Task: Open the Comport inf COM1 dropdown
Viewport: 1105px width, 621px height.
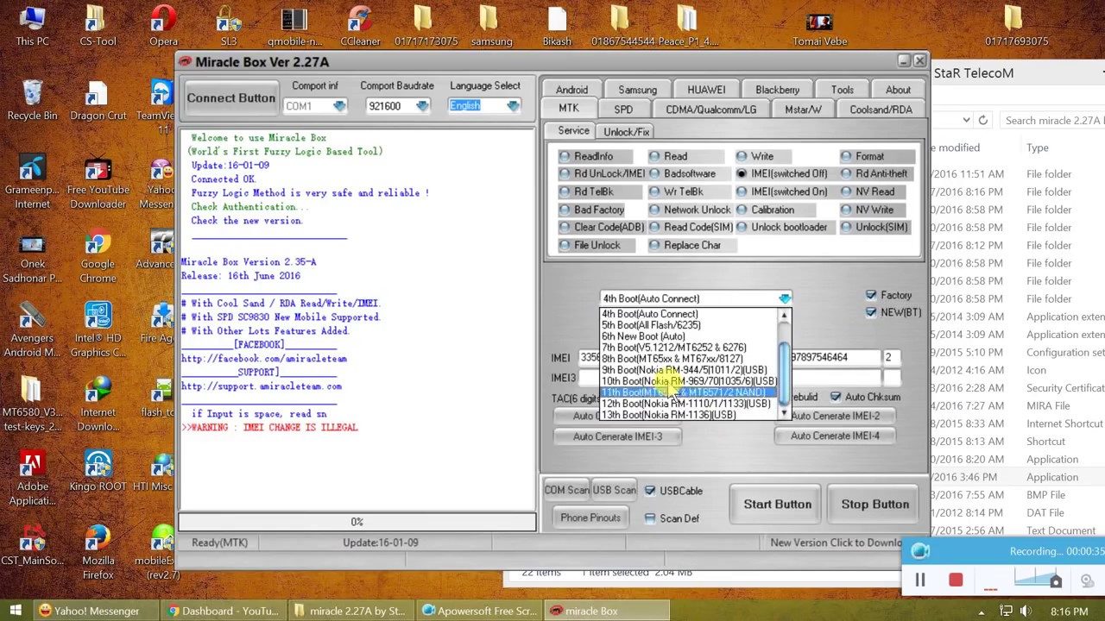Action: tap(339, 106)
